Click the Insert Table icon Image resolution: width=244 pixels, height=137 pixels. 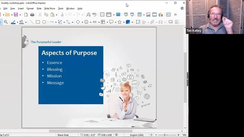pos(140,14)
